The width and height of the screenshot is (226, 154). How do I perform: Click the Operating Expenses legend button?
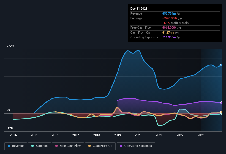pos(136,146)
